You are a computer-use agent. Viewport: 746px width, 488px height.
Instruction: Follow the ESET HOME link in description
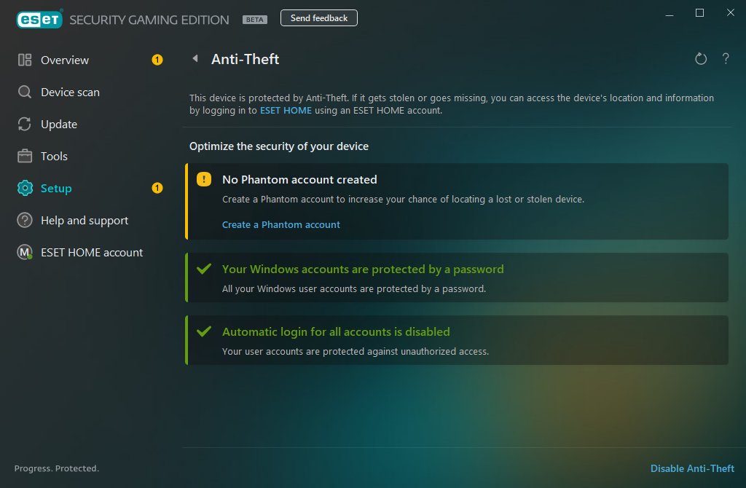[x=286, y=111]
